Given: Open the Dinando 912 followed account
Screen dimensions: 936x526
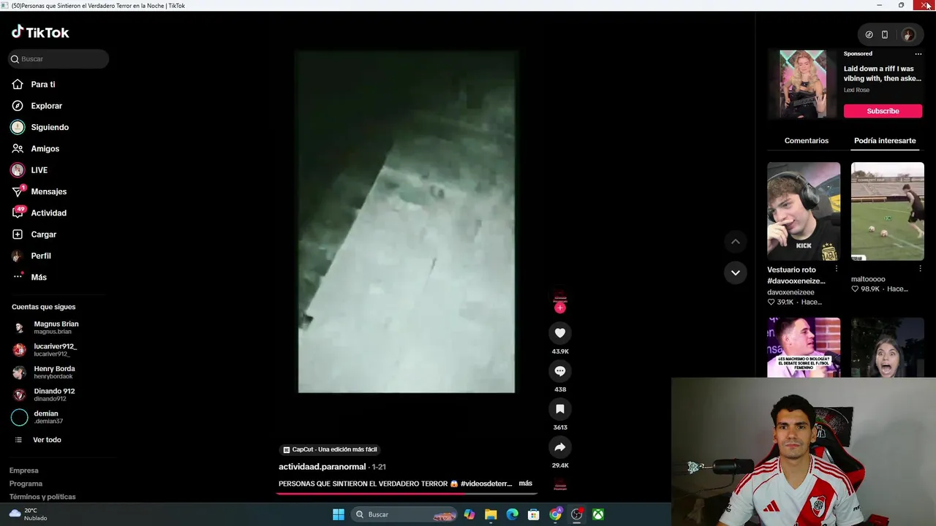Looking at the screenshot, I should tap(44, 394).
